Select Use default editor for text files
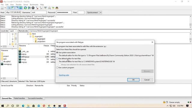 [57, 58]
